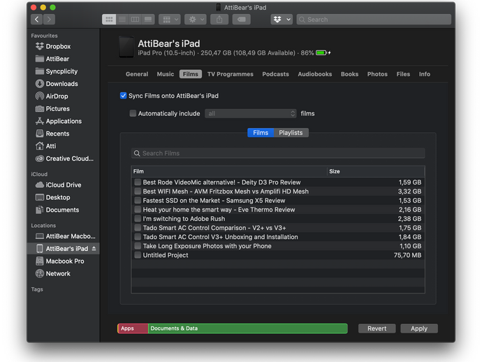Switch to the Photos tab

pyautogui.click(x=377, y=74)
